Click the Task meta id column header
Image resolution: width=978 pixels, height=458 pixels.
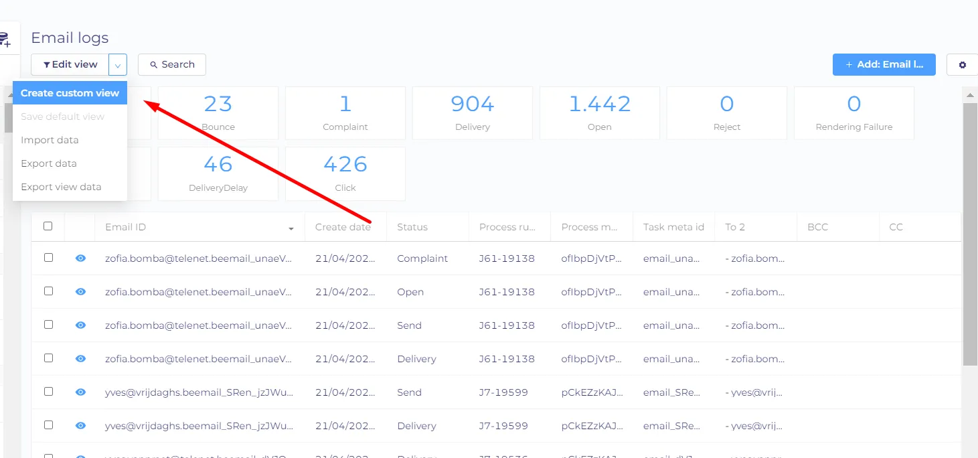click(673, 227)
